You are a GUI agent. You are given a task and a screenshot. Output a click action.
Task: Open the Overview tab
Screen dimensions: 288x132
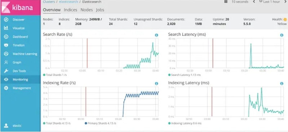(52, 10)
